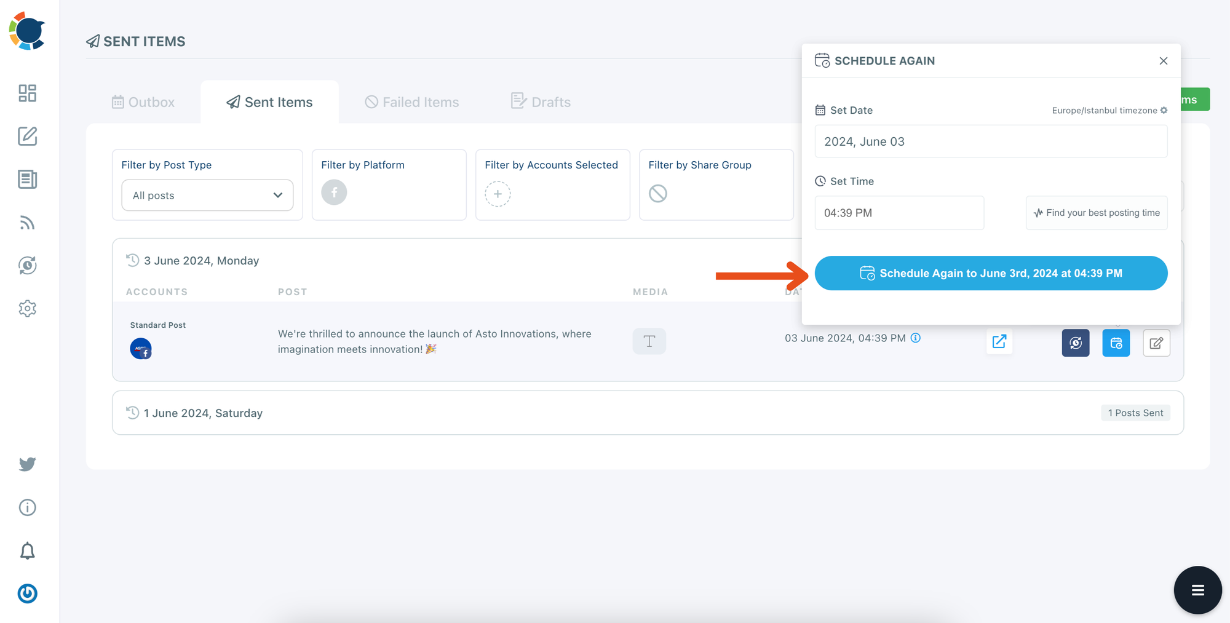Image resolution: width=1230 pixels, height=623 pixels.
Task: Open the dashboard grid icon in sidebar
Action: pyautogui.click(x=28, y=93)
